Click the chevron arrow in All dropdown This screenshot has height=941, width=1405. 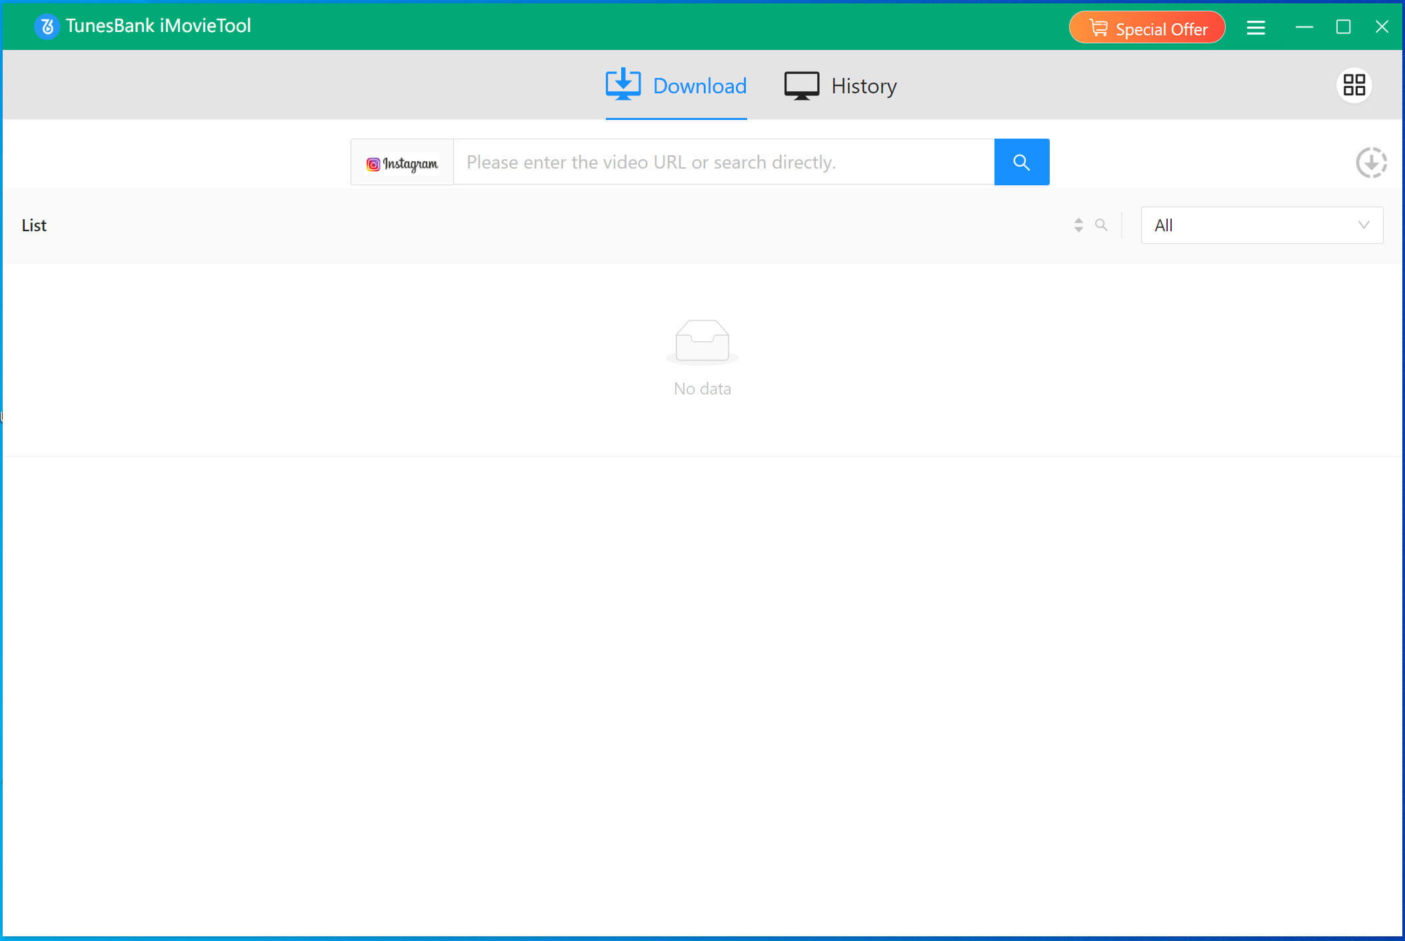1364,225
